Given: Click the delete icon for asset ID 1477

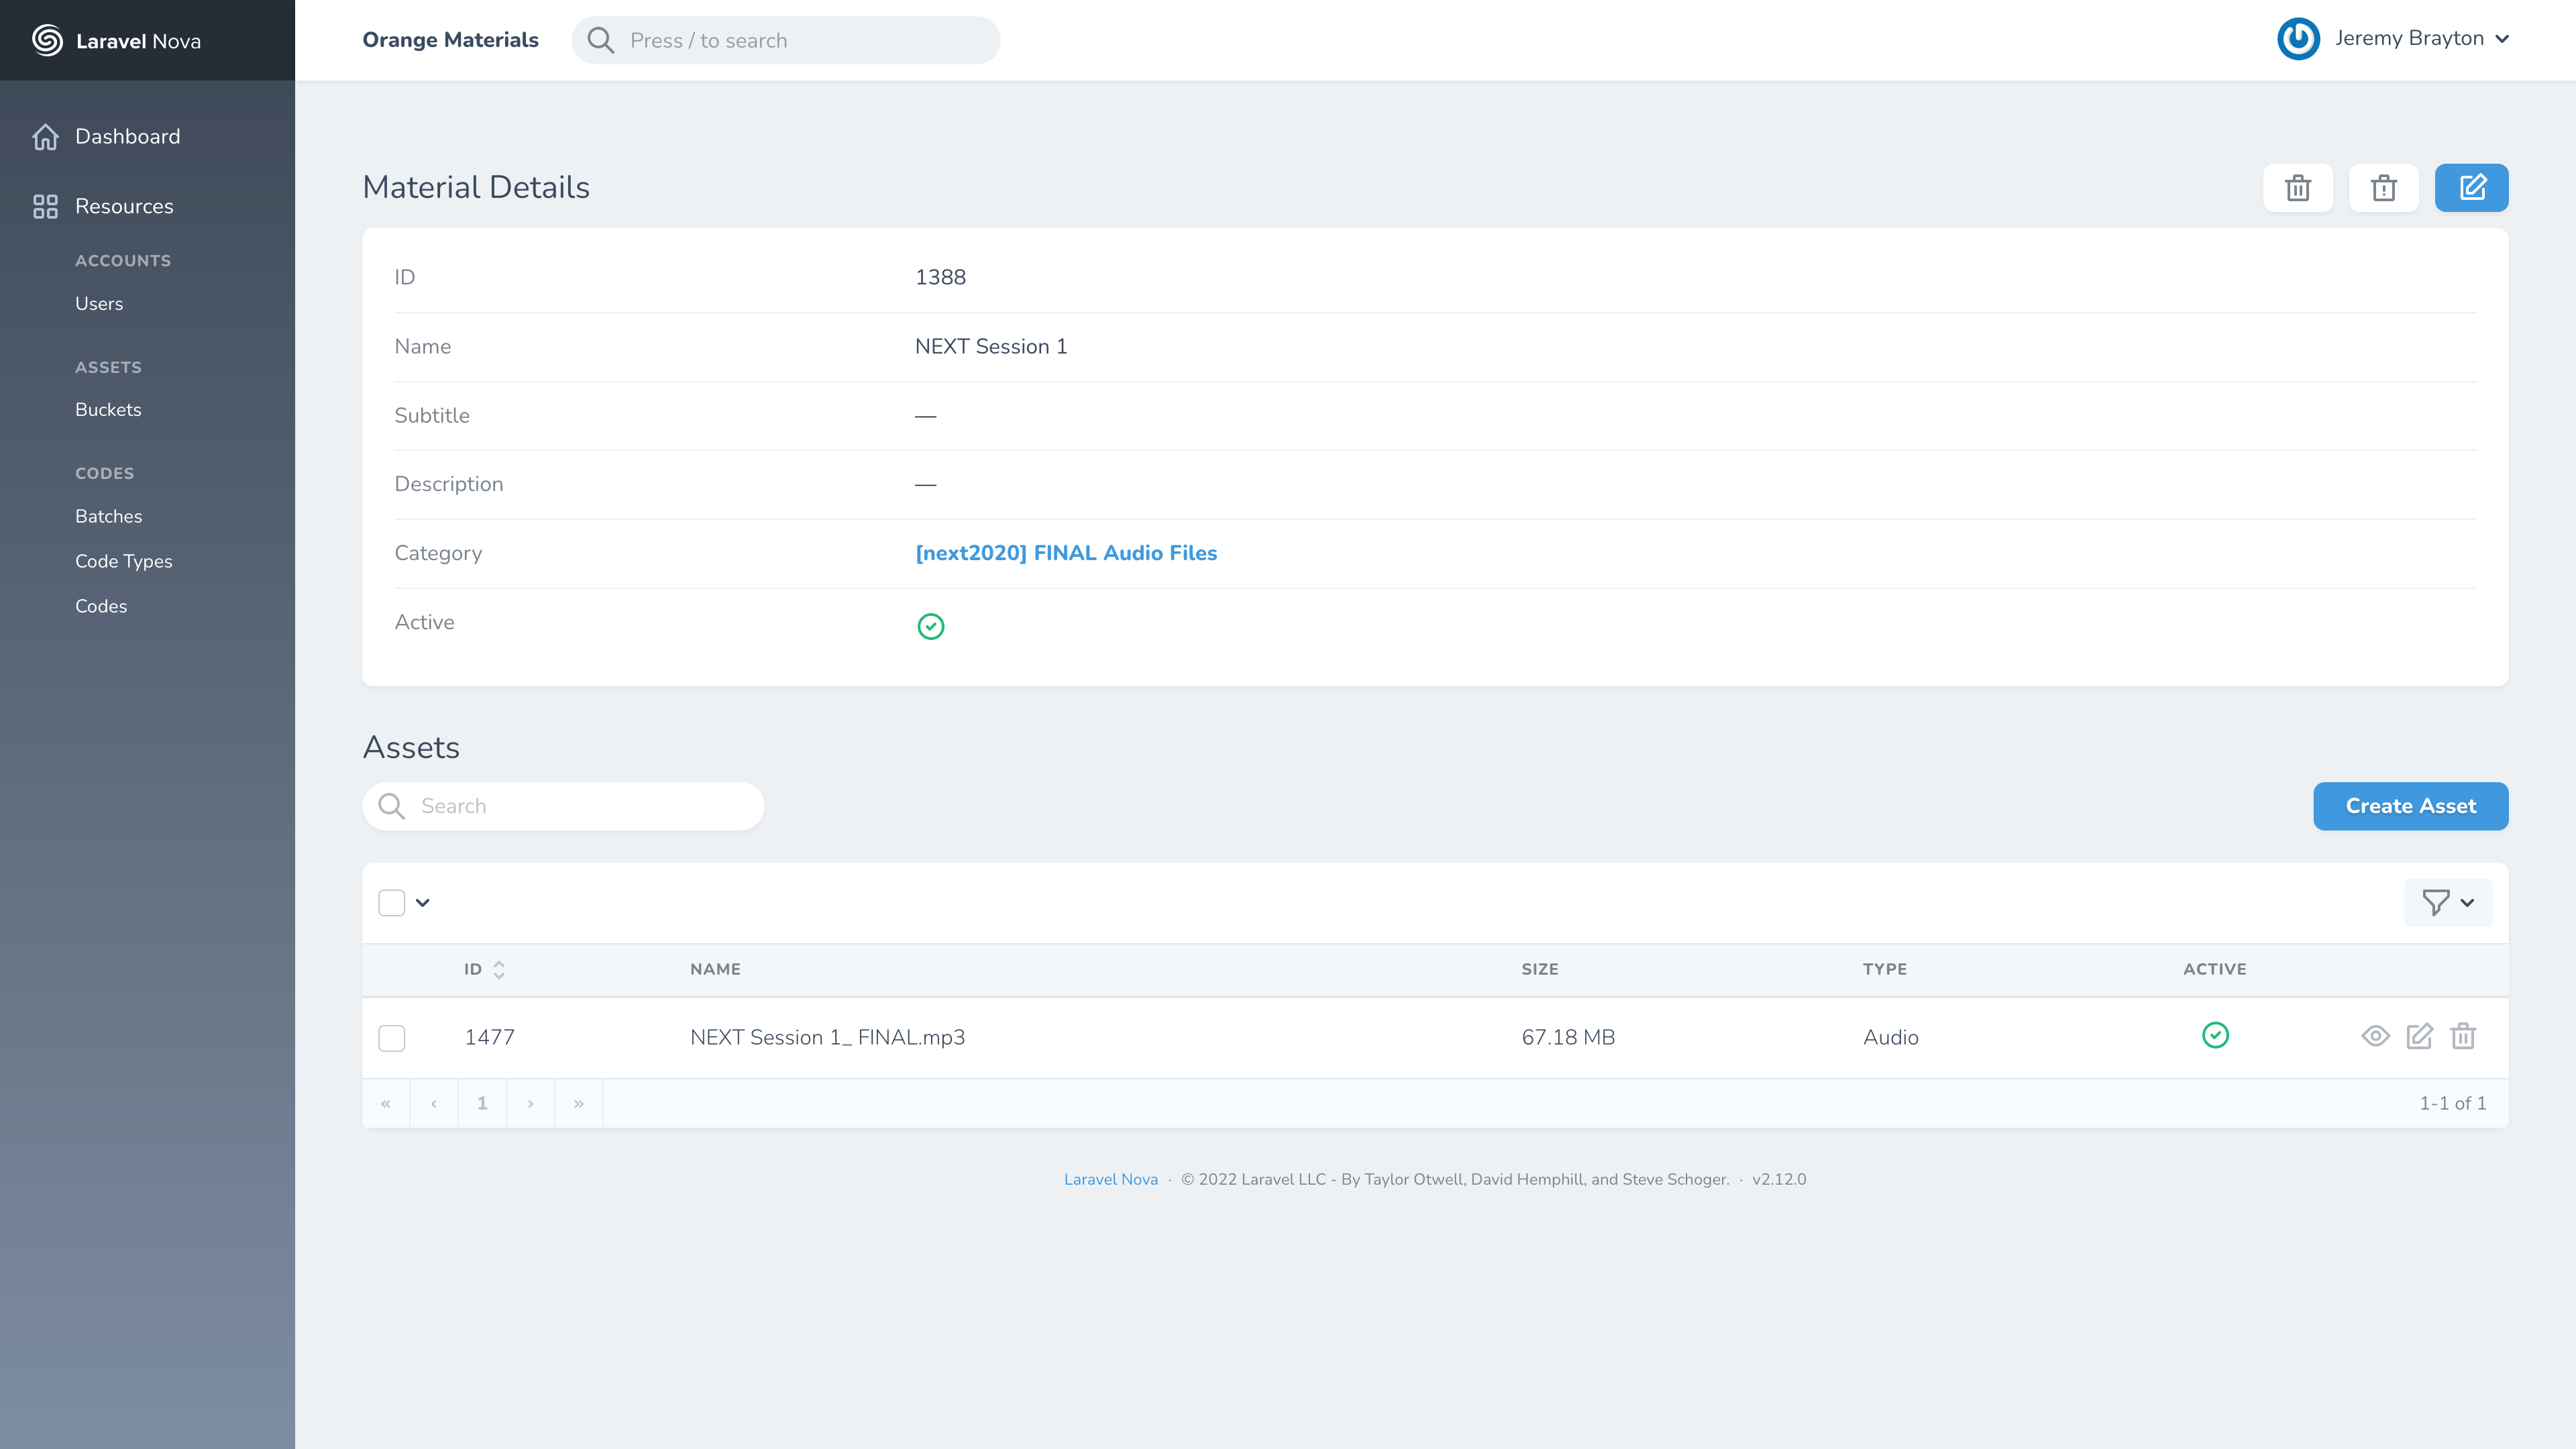Looking at the screenshot, I should click(2463, 1035).
